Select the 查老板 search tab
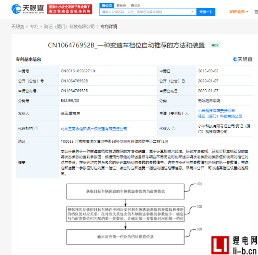The width and height of the screenshot is (258, 255). coord(121,6)
